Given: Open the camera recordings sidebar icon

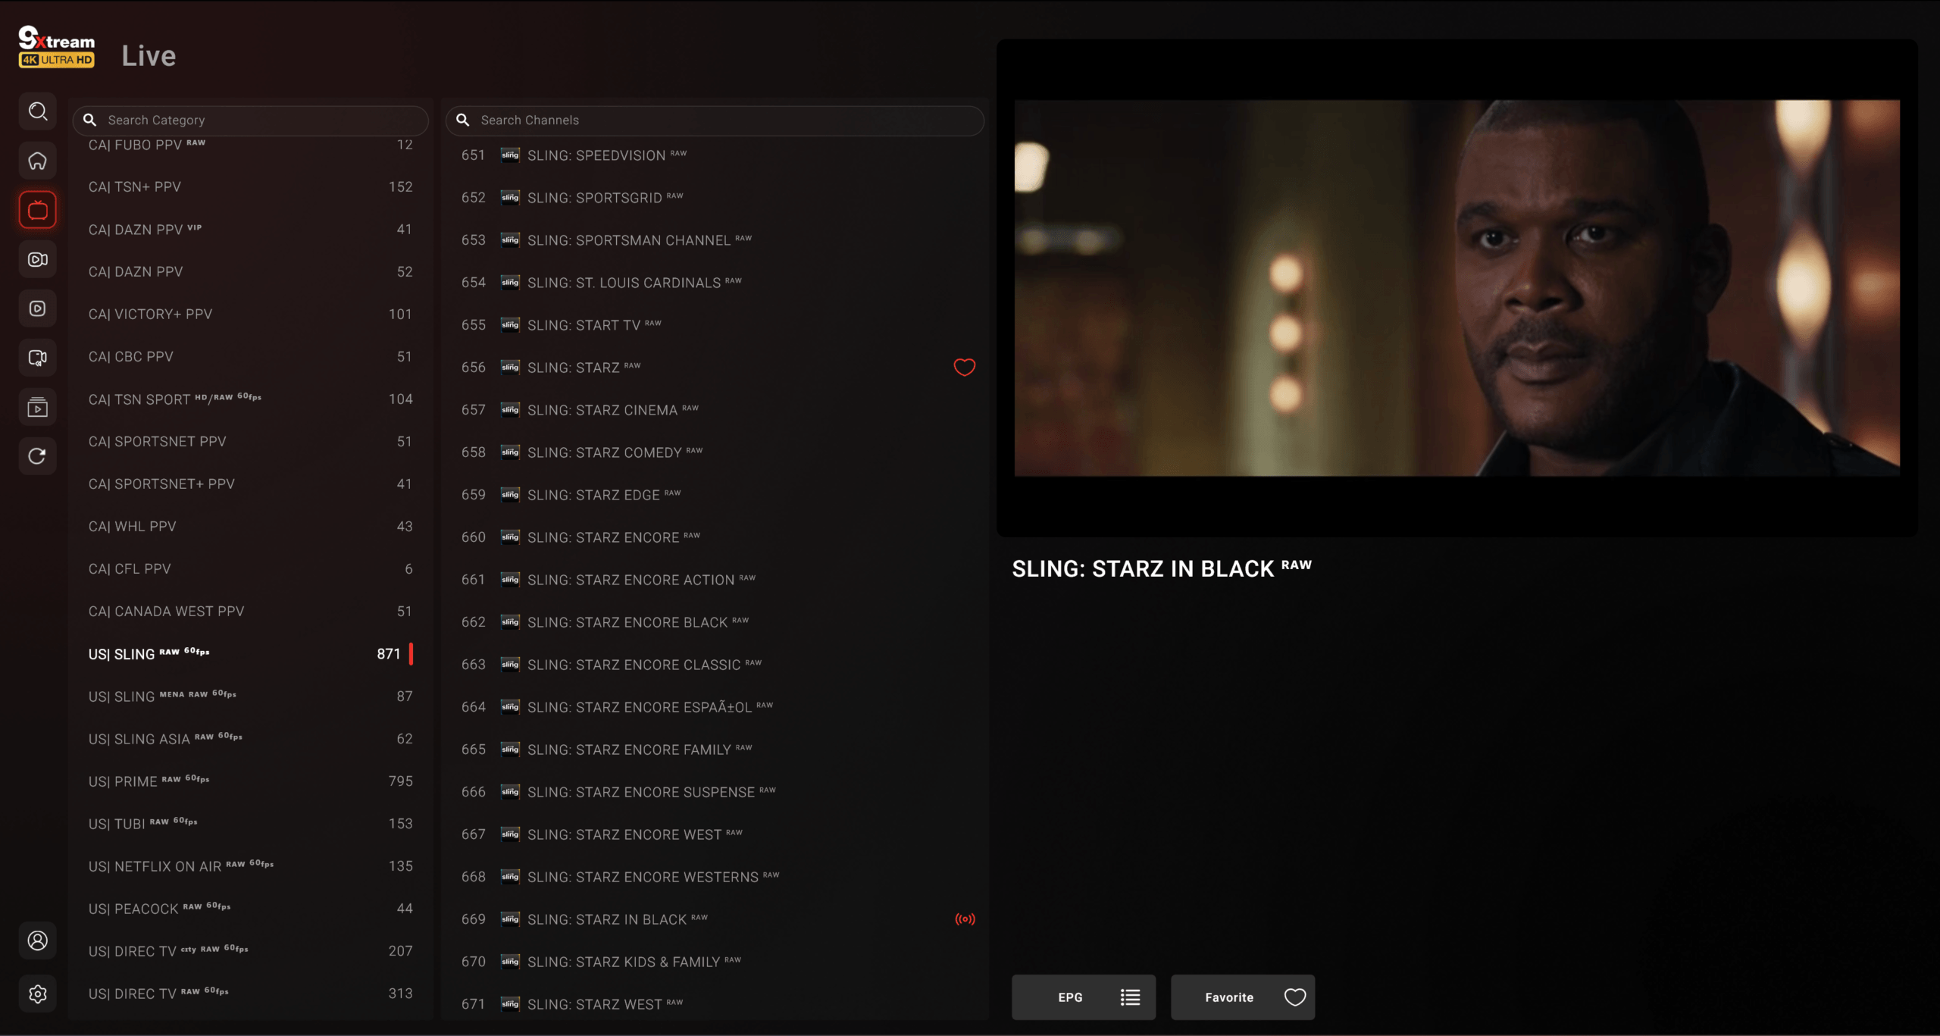Looking at the screenshot, I should (37, 259).
